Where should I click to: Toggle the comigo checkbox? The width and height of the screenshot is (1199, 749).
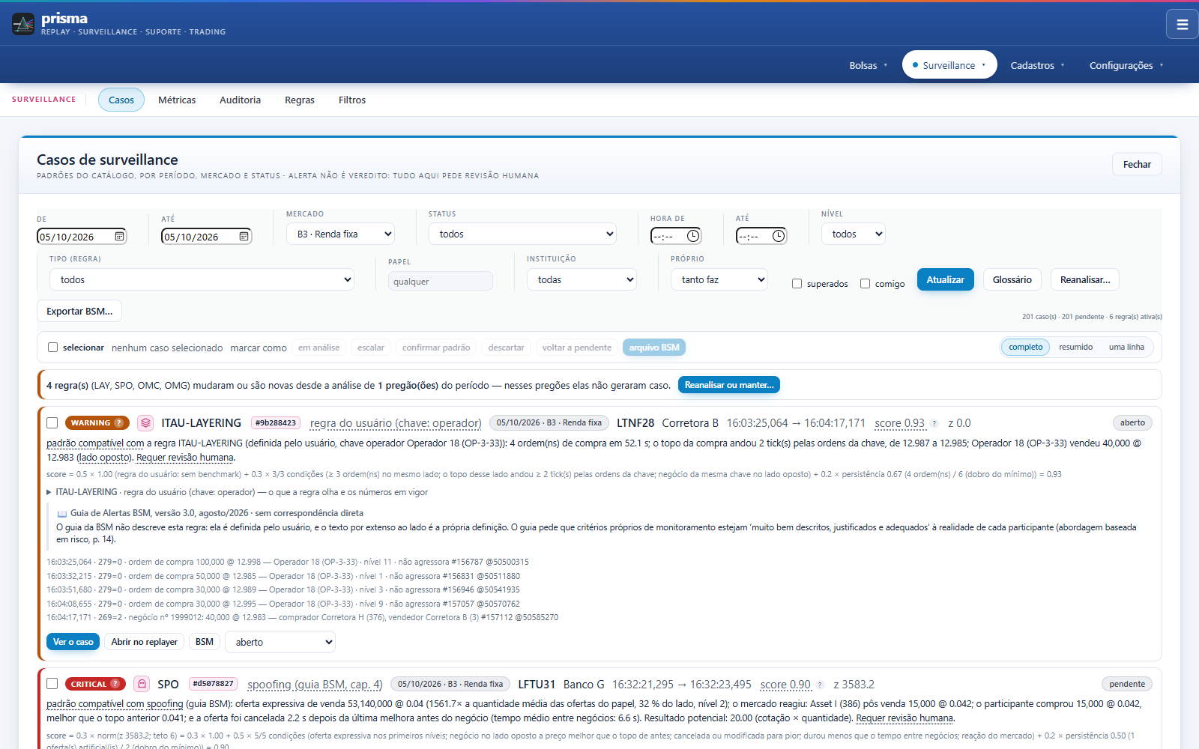pyautogui.click(x=865, y=284)
